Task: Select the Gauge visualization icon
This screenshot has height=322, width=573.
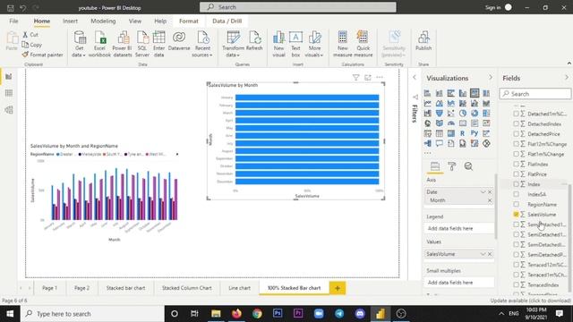Action: tap(451, 123)
